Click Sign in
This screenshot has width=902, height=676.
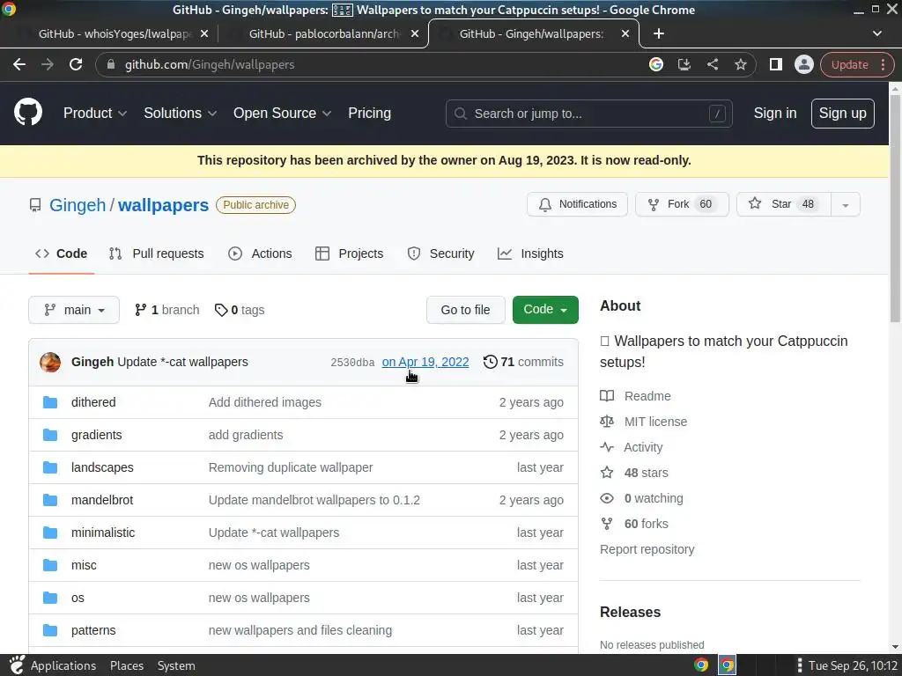tap(775, 114)
